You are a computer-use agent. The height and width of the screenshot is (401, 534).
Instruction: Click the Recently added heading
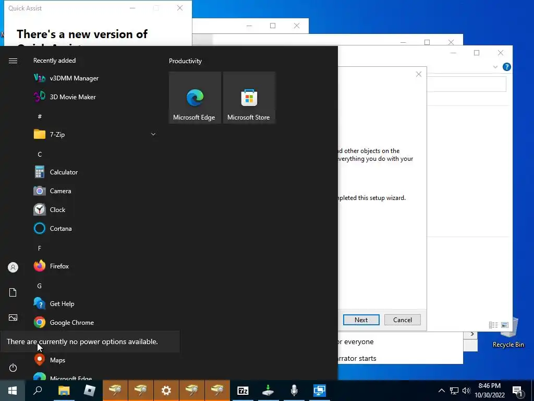click(x=54, y=61)
